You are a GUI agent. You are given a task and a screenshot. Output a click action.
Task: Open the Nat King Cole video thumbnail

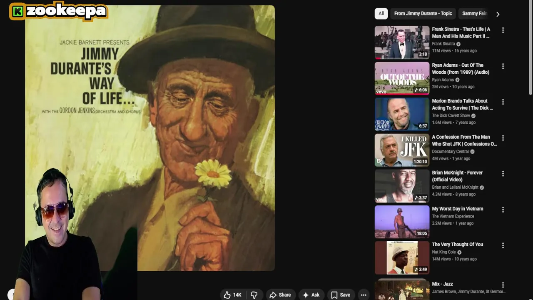click(x=402, y=258)
